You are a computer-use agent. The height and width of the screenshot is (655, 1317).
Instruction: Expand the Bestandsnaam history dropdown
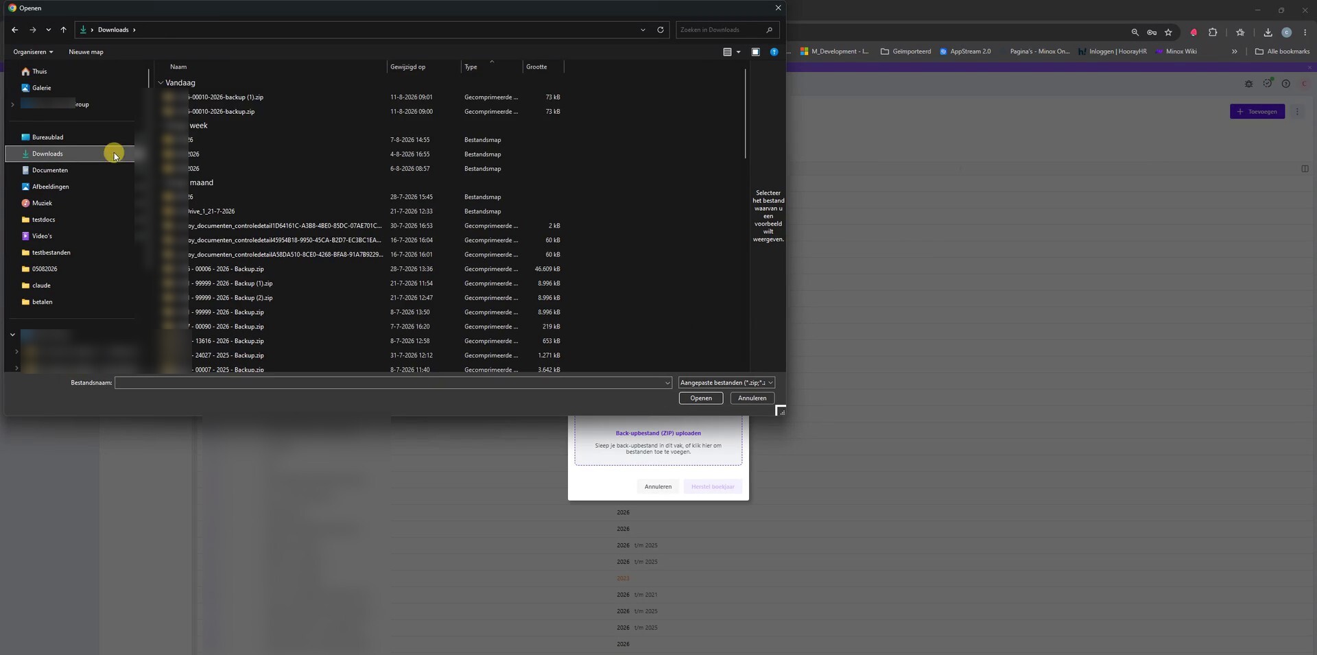667,383
